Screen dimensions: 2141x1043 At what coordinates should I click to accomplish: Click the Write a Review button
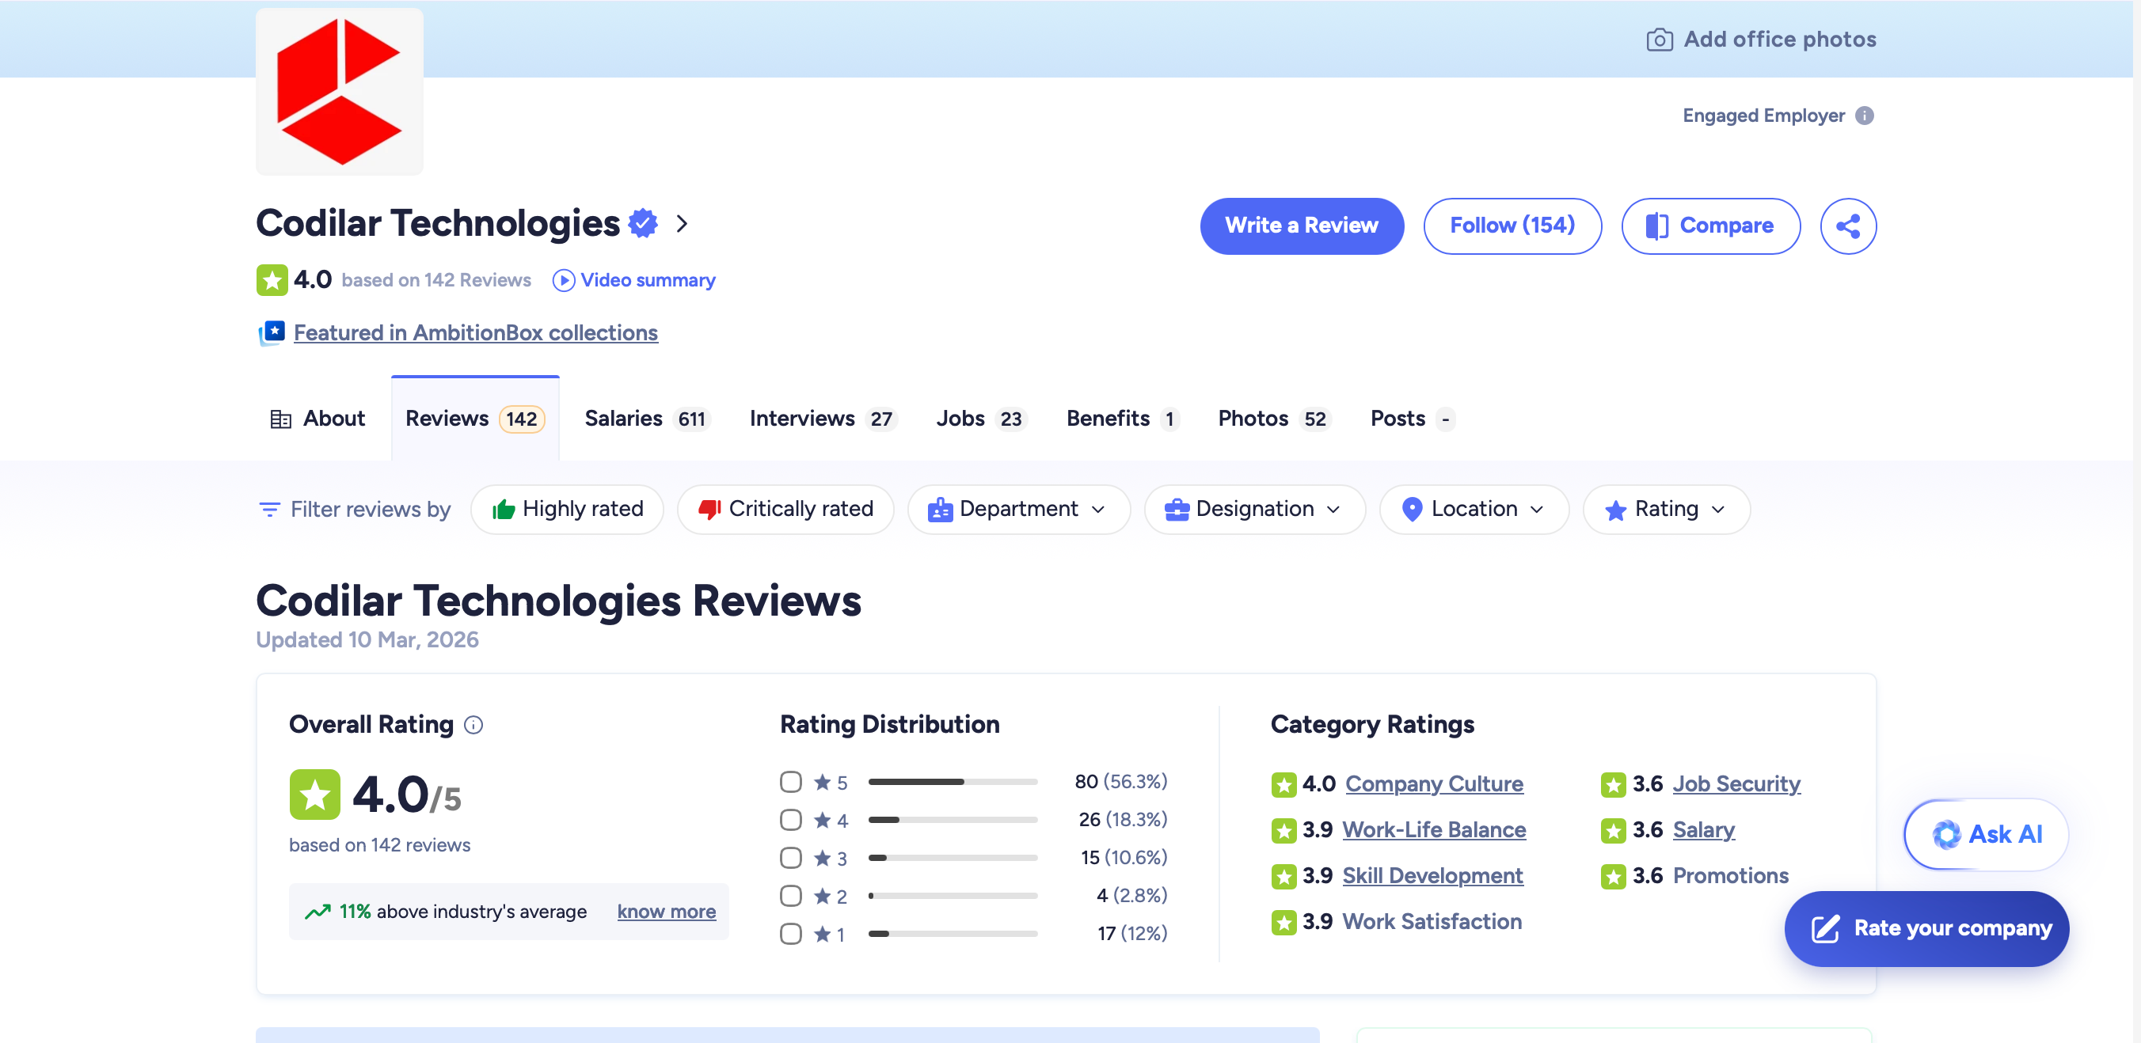1301,226
